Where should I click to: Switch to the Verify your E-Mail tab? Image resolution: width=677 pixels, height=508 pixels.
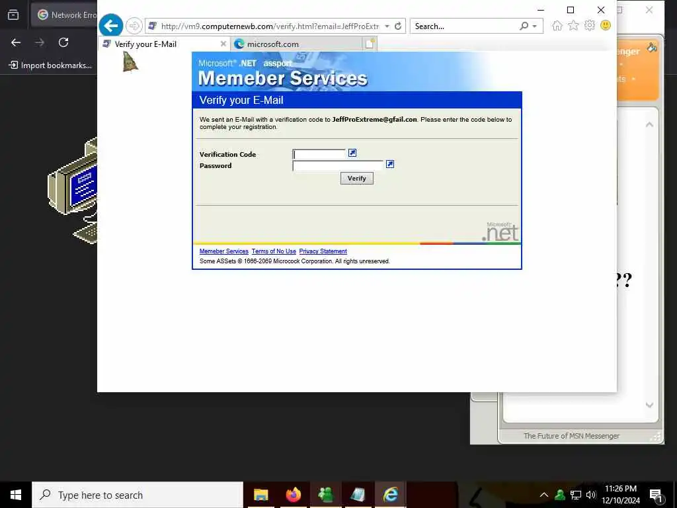click(164, 44)
